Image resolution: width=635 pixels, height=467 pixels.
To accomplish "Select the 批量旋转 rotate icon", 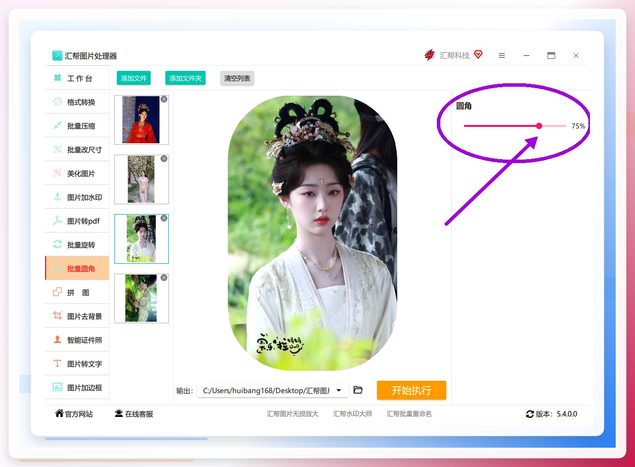I will click(x=57, y=244).
